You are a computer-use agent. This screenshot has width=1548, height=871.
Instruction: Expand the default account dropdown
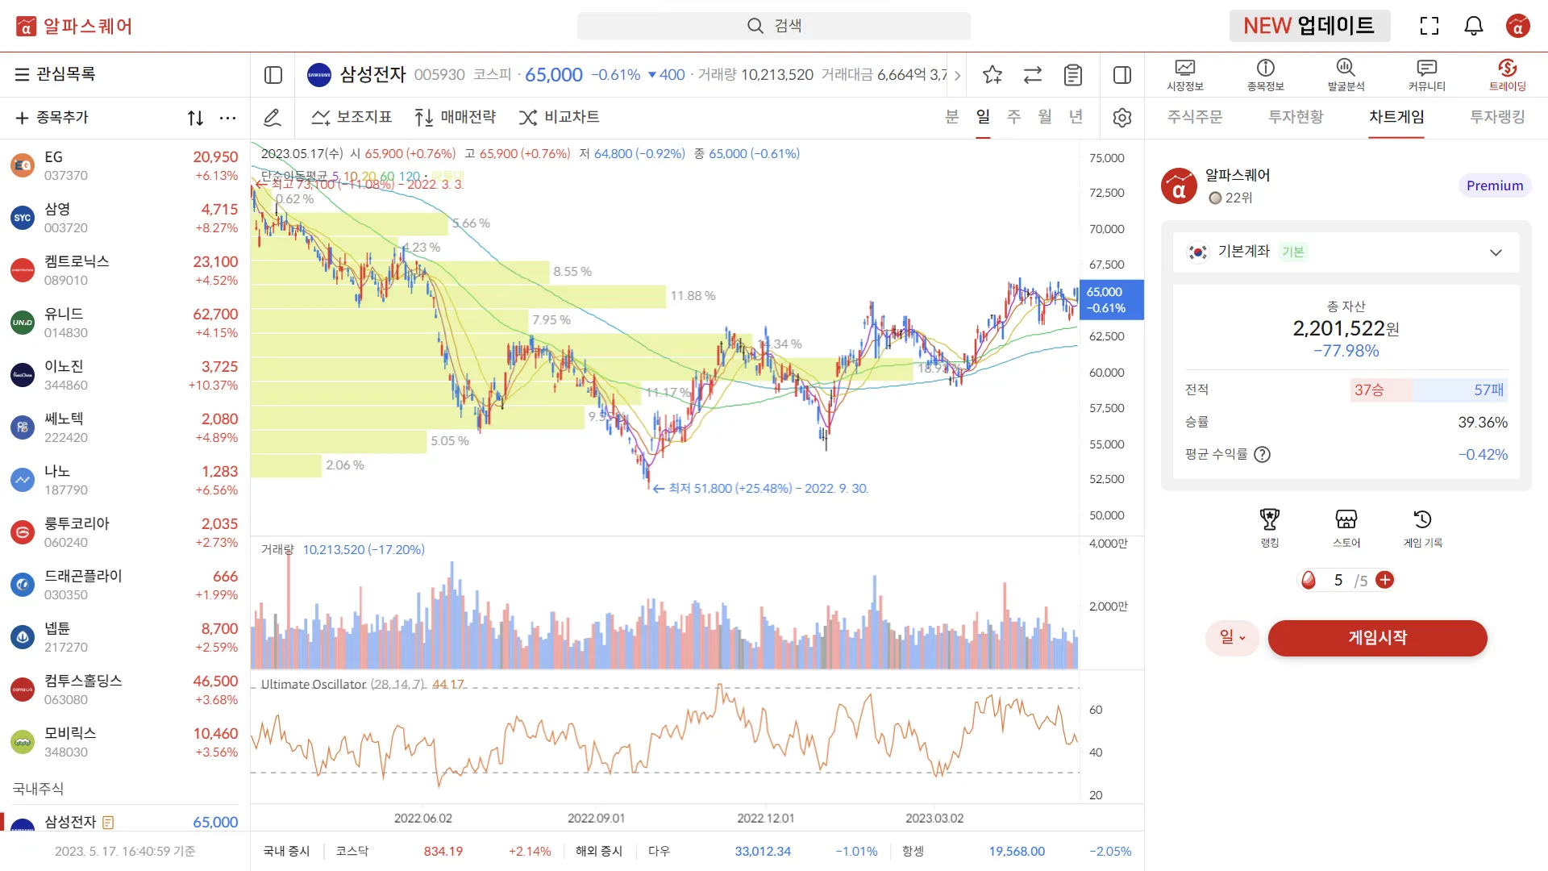coord(1496,252)
